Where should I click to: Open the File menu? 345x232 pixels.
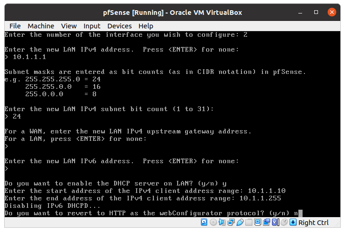tap(15, 26)
